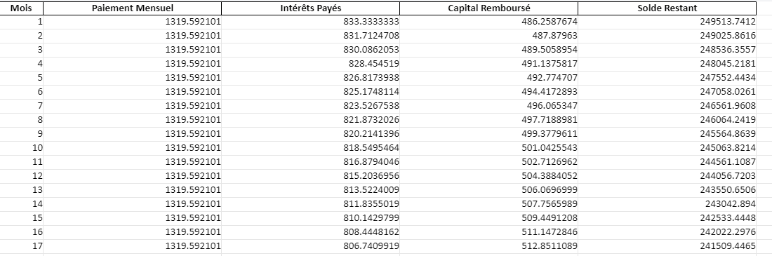Select the Capital Remboursé header cell

click(x=489, y=8)
